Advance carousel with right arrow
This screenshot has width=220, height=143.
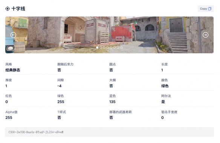(206, 35)
